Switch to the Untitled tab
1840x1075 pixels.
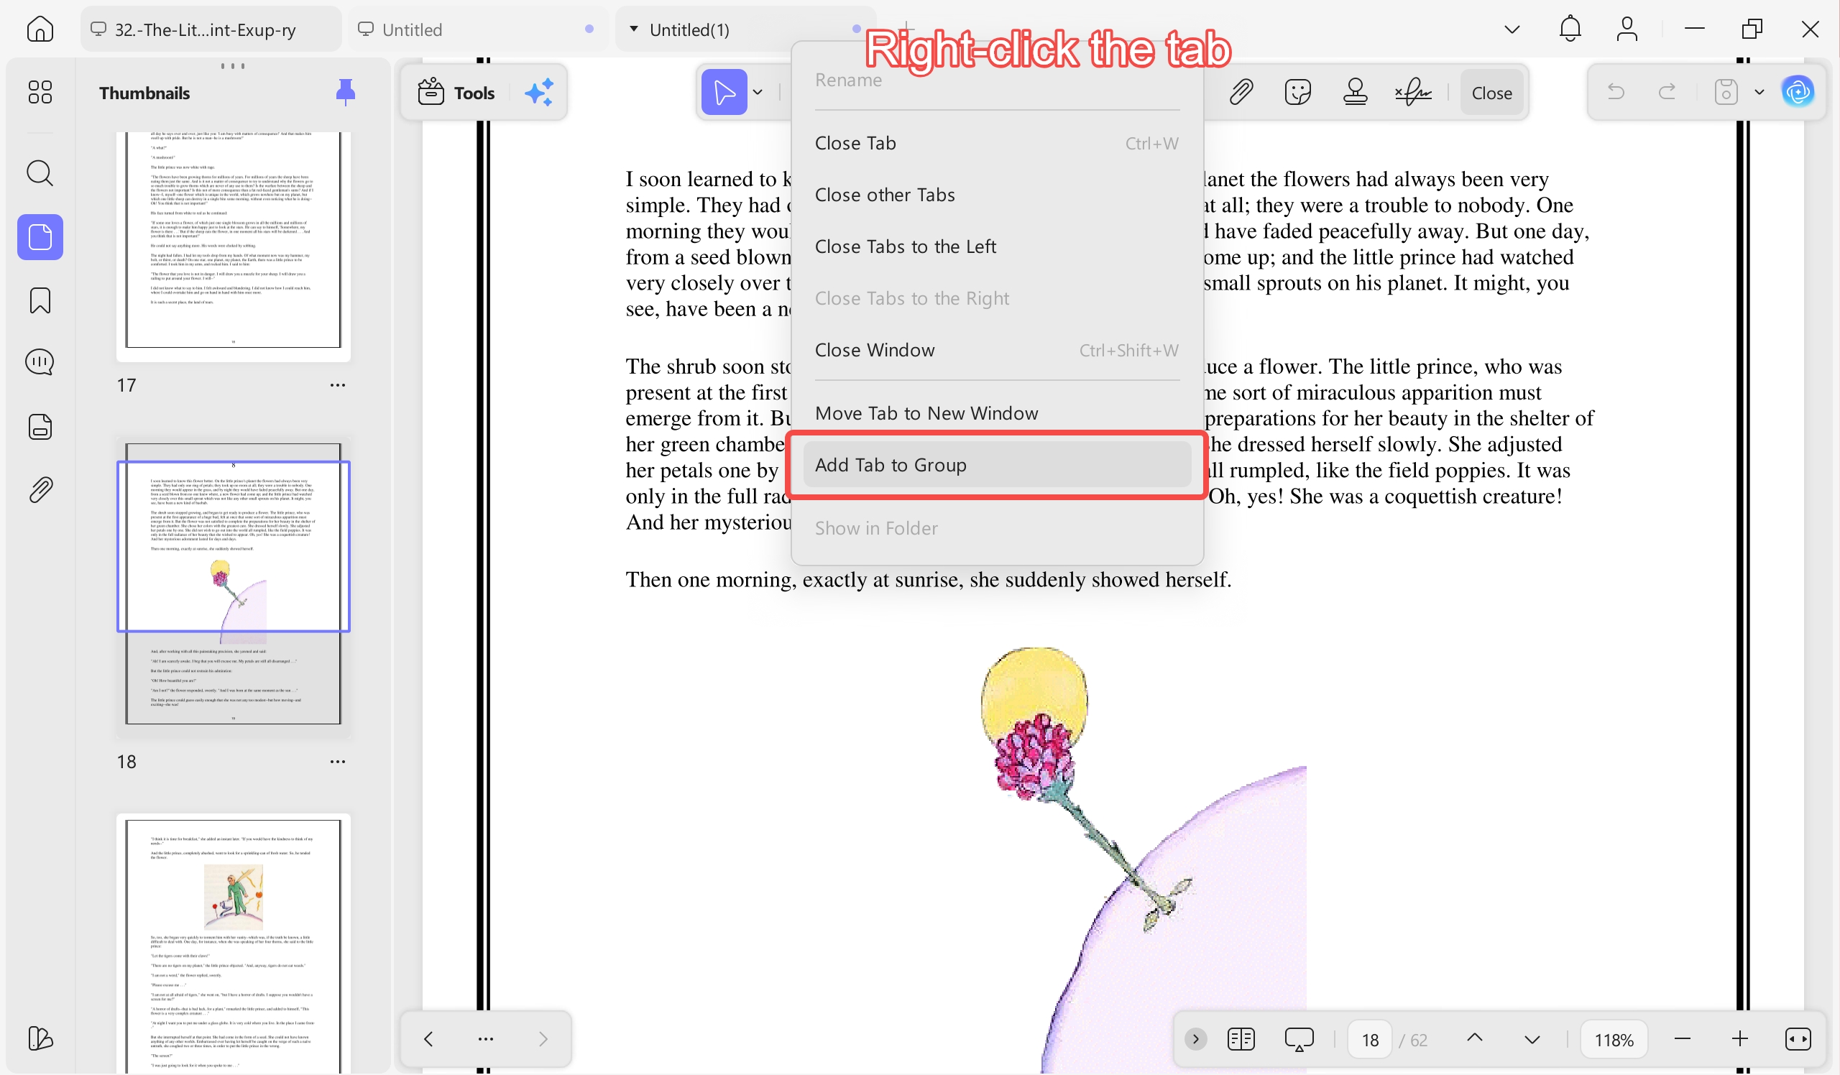[478, 29]
